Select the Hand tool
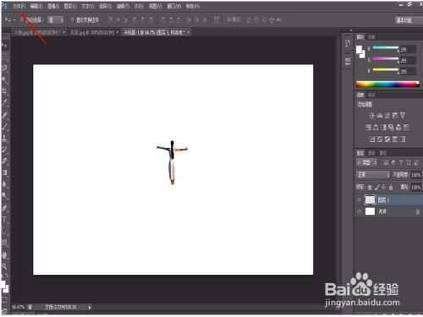This screenshot has height=317, width=423. [x=5, y=255]
